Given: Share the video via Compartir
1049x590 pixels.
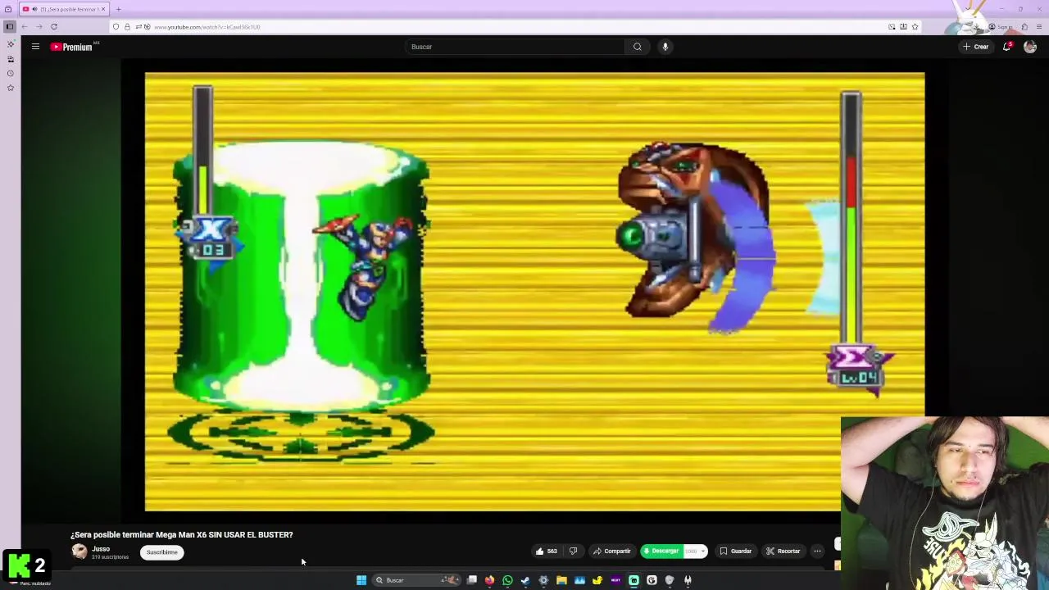Looking at the screenshot, I should (x=612, y=551).
